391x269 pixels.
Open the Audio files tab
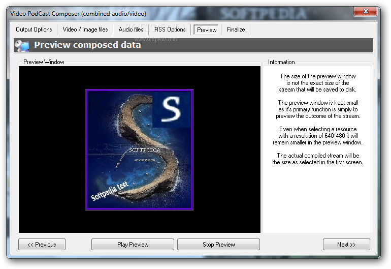(131, 29)
